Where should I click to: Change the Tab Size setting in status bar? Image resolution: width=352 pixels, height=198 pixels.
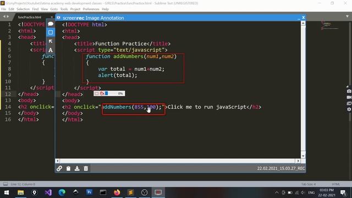pyautogui.click(x=309, y=184)
